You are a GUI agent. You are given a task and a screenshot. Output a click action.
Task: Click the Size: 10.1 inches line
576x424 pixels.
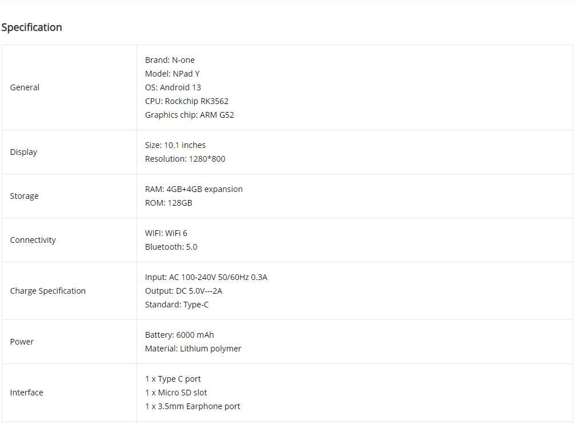pyautogui.click(x=175, y=145)
